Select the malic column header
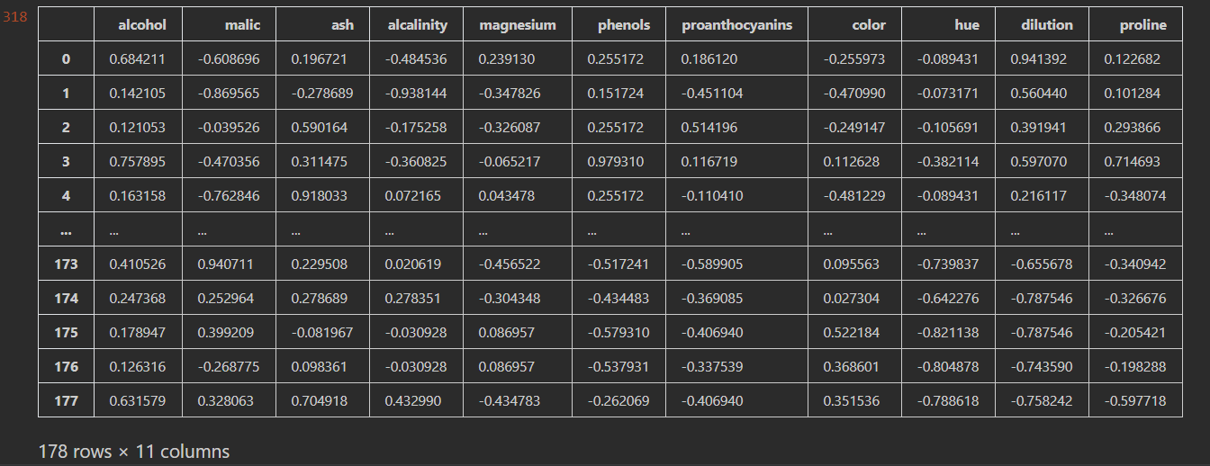The width and height of the screenshot is (1210, 466). 244,25
